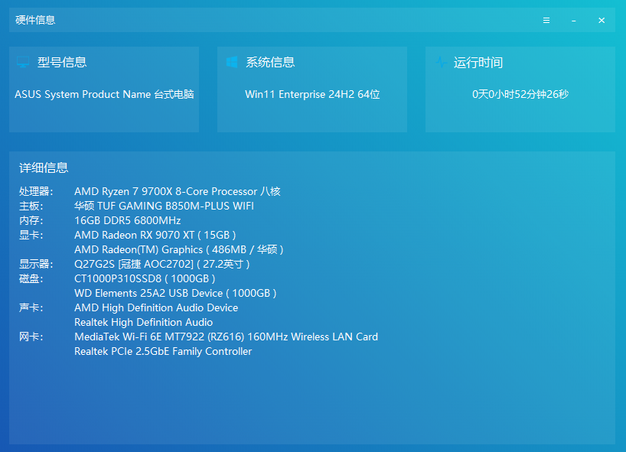Click the 显示器 label
Viewport: 626px width, 452px height.
coord(36,264)
